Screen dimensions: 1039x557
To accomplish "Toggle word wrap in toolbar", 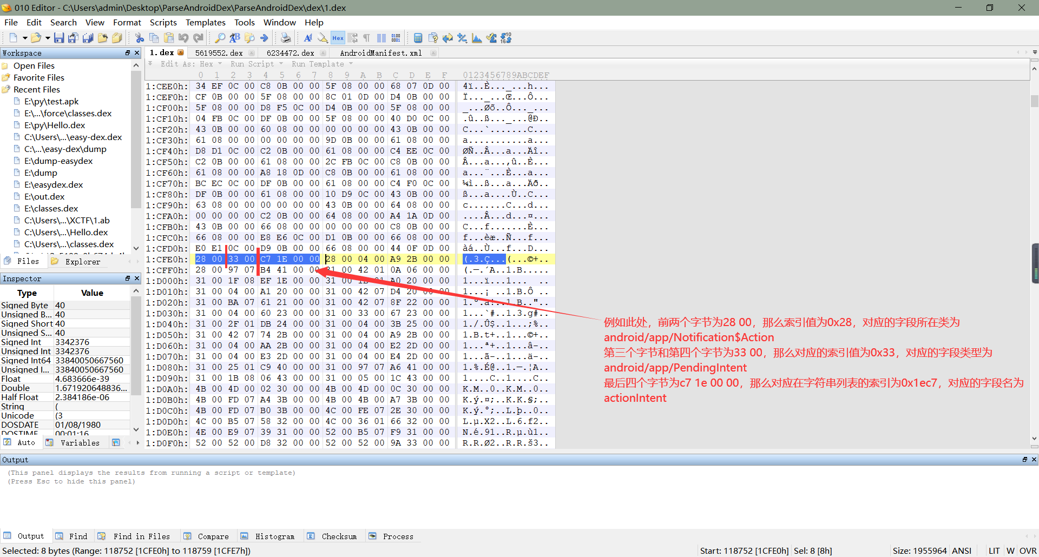I will (352, 38).
